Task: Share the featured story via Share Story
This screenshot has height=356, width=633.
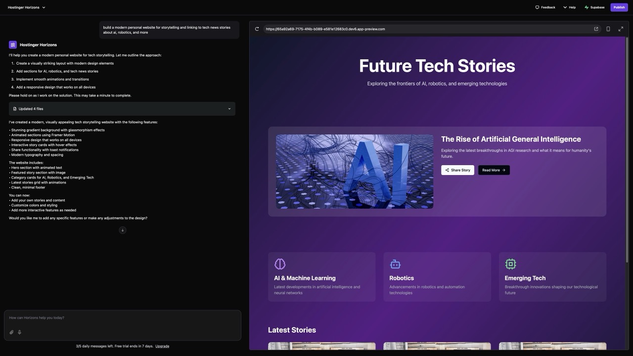Action: [457, 170]
